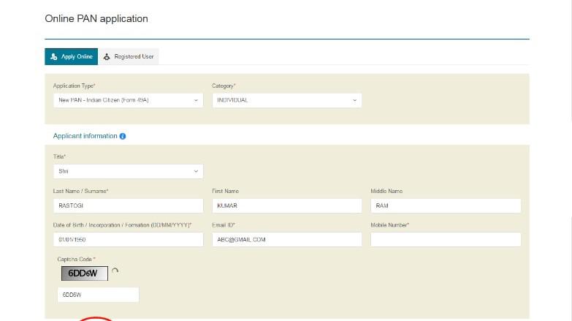The width and height of the screenshot is (572, 321).
Task: Click the Date of Birth label
Action: point(122,225)
